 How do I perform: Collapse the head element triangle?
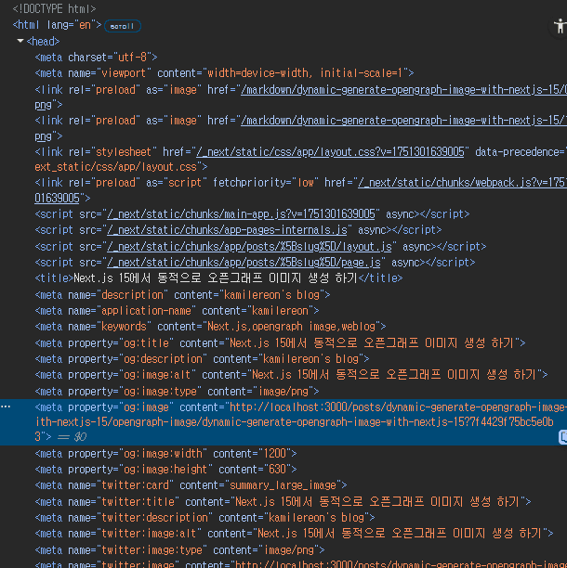(20, 41)
